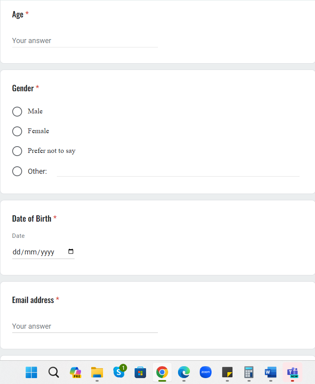Open taskbar Search
The height and width of the screenshot is (384, 315).
point(53,372)
